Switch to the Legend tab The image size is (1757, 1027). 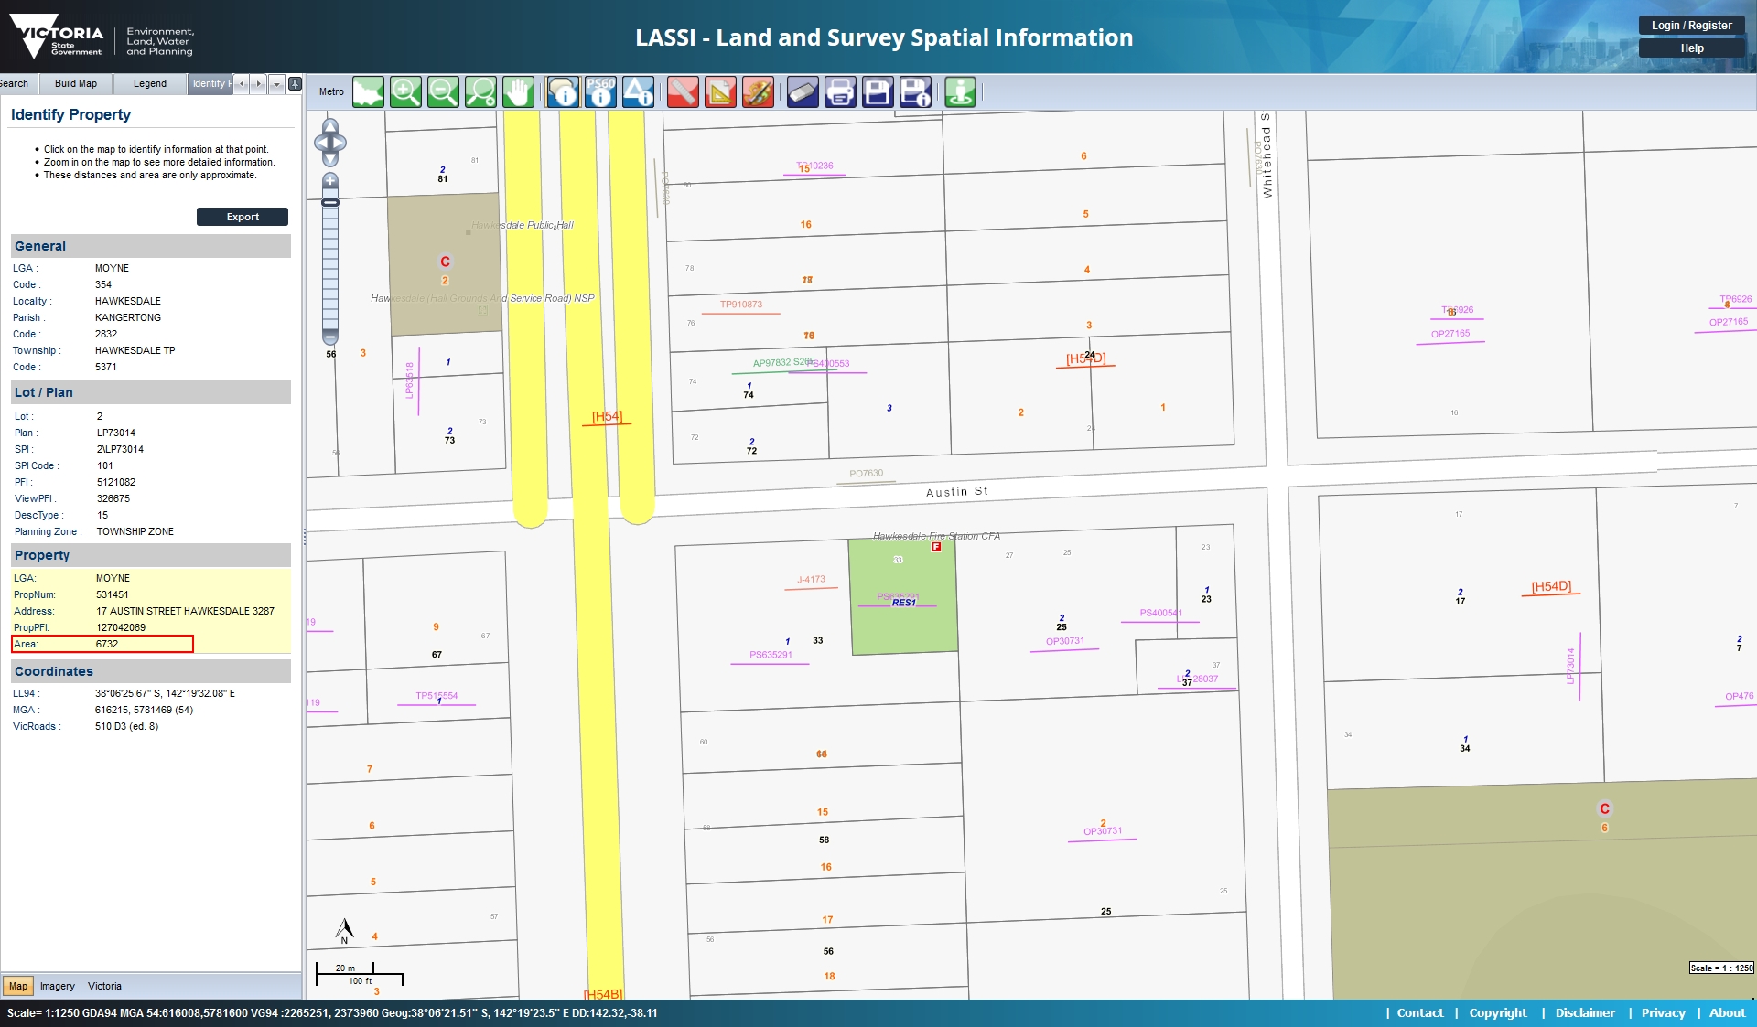[150, 83]
